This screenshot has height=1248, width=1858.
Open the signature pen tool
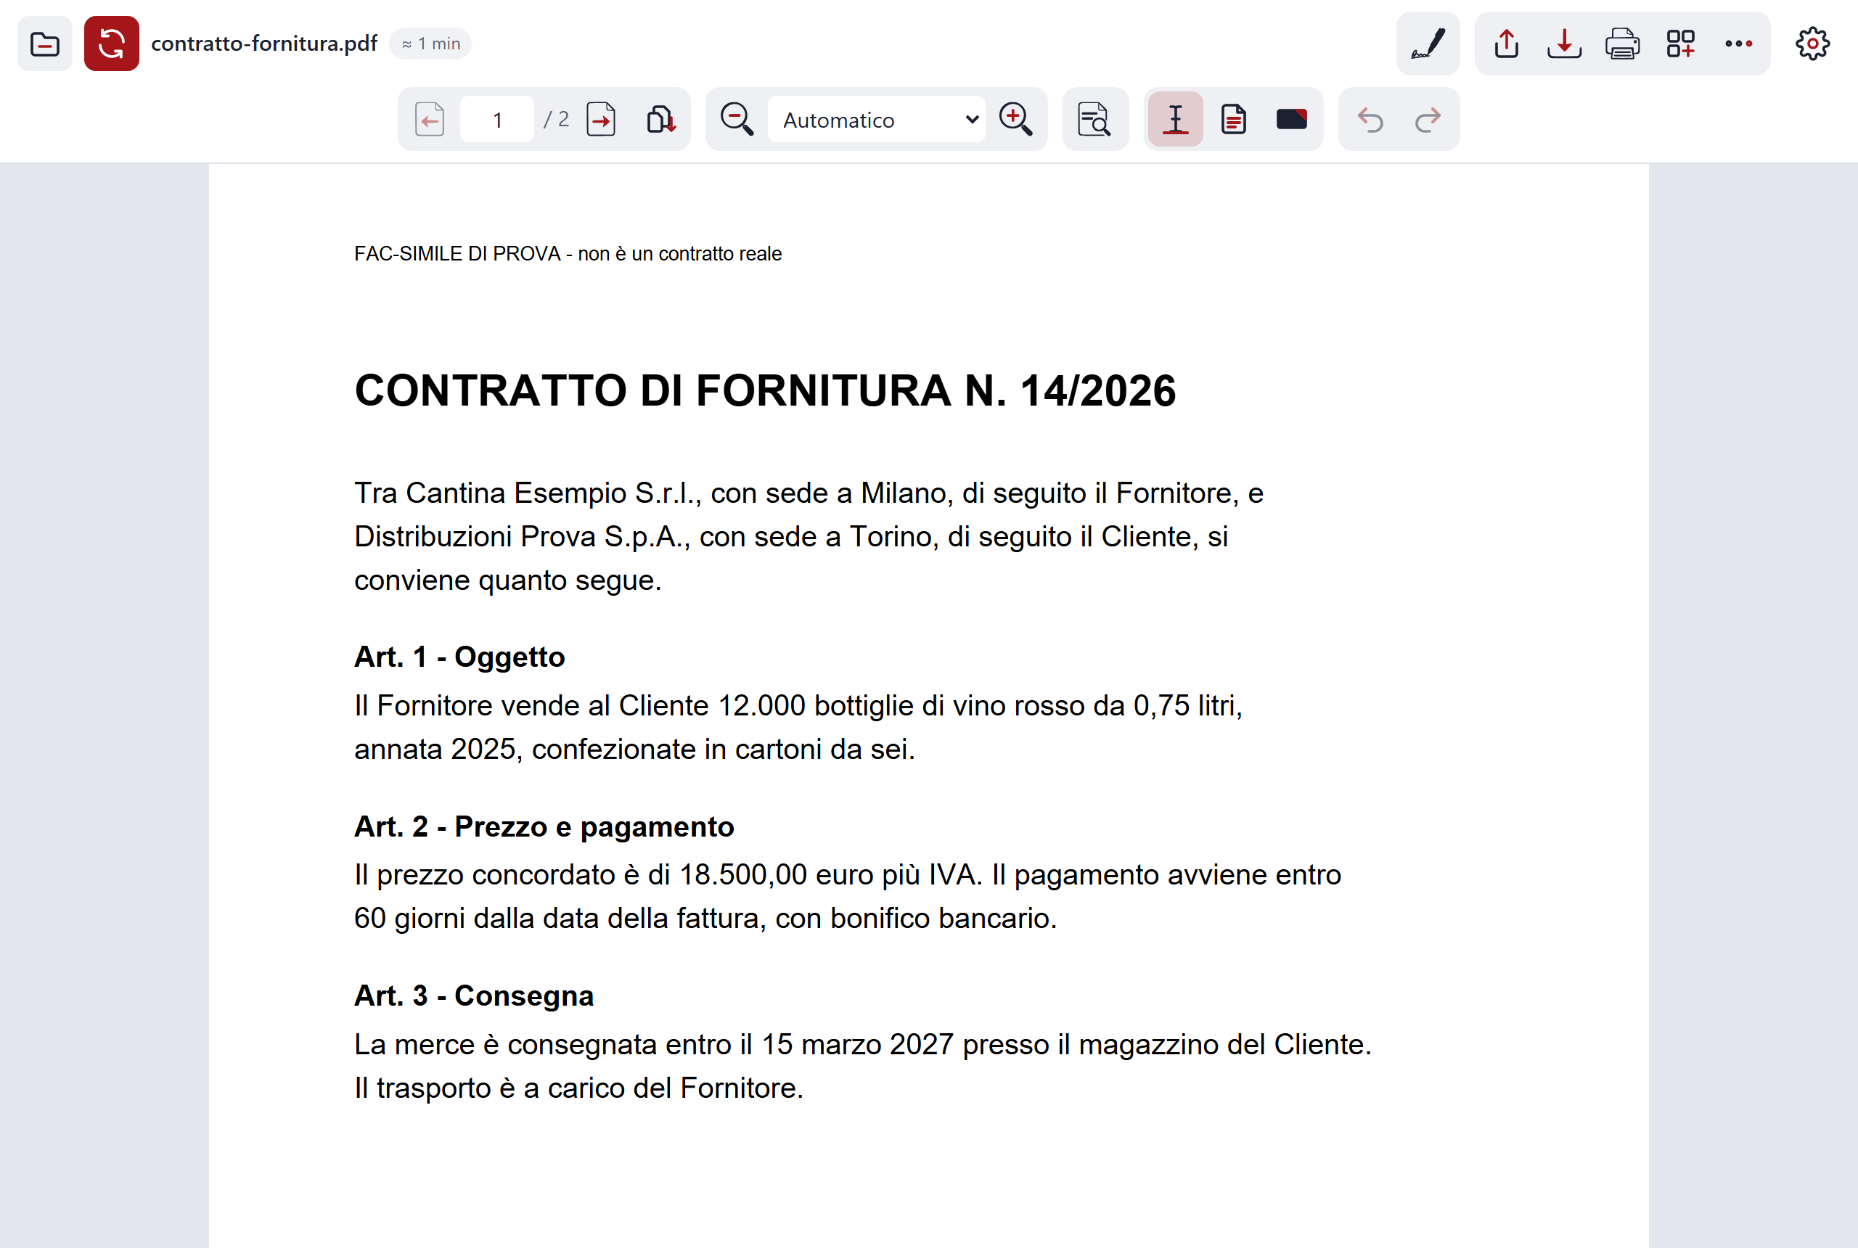tap(1428, 44)
